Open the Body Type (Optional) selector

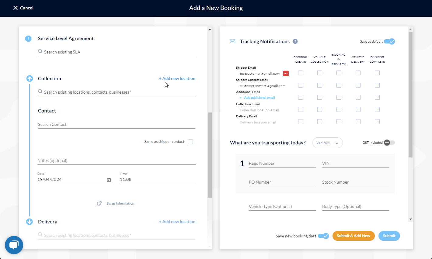point(355,207)
